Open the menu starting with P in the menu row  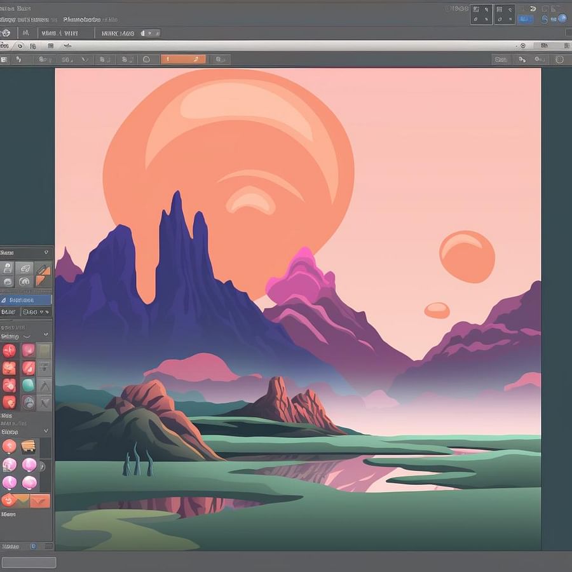82,19
